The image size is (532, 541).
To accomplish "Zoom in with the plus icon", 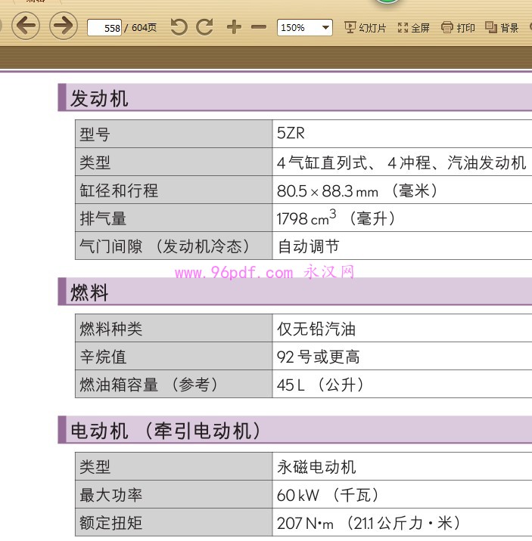I will click(x=234, y=27).
